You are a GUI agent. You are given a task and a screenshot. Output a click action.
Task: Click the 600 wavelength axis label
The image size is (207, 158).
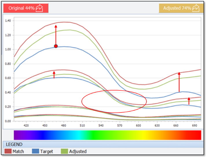pos(138,125)
